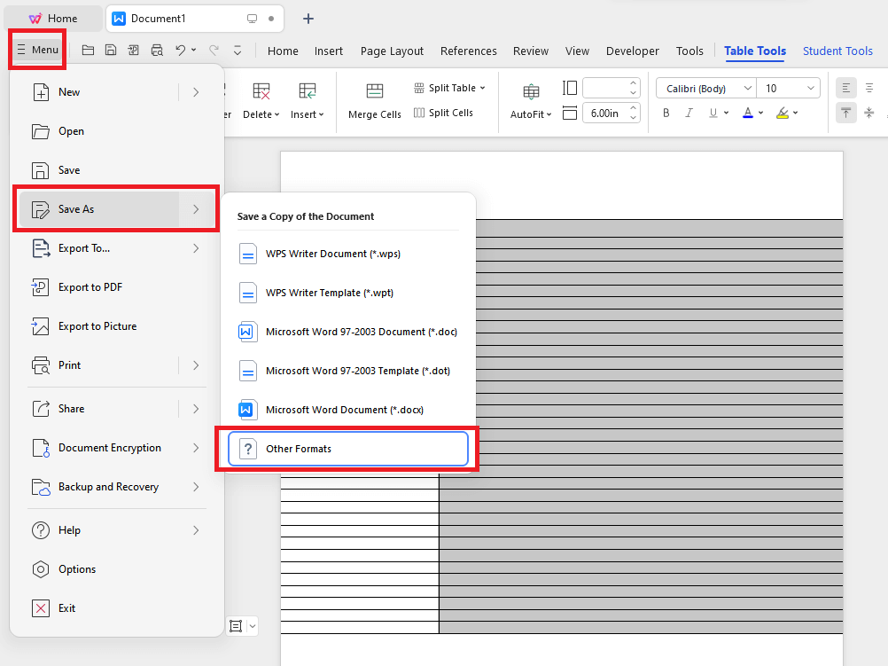The image size is (888, 666).
Task: Select Export to Picture menu item
Action: coord(117,326)
